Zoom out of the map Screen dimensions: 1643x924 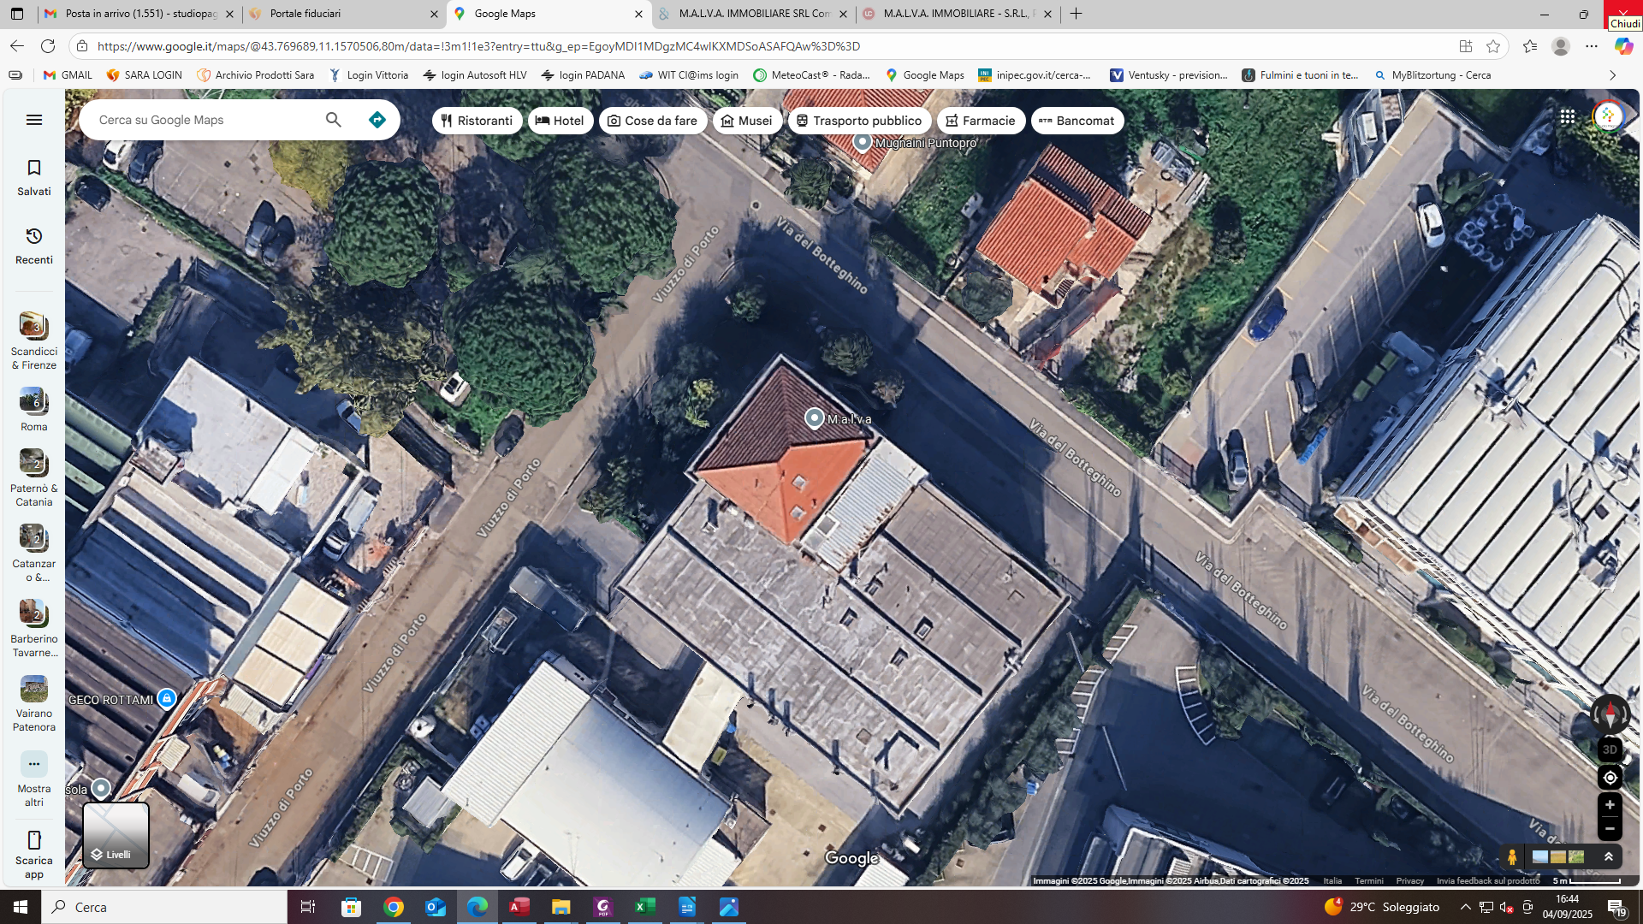coord(1610,829)
